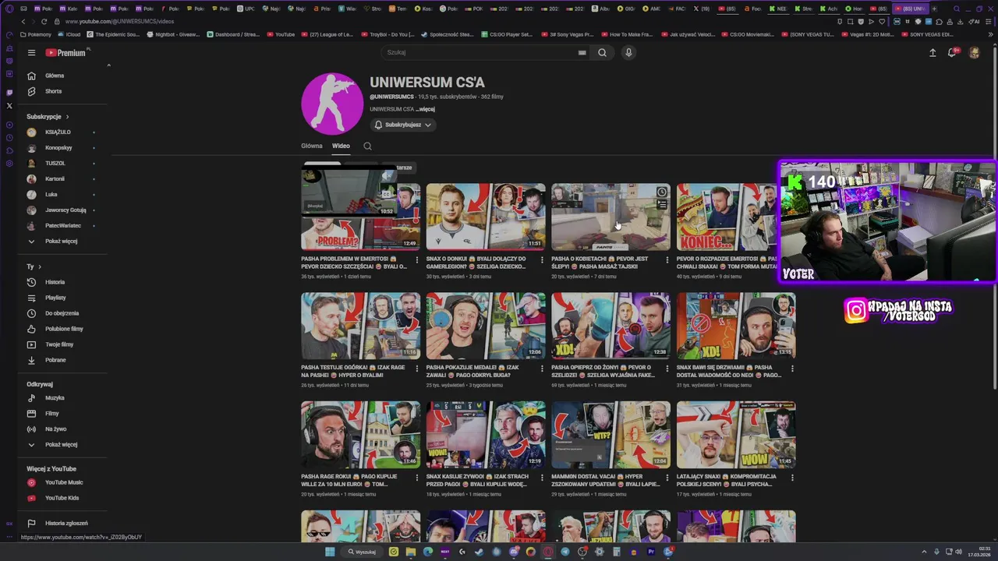Screen dimensions: 998x561
Task: Open the on-screen keyboard in the search box
Action: pyautogui.click(x=582, y=53)
